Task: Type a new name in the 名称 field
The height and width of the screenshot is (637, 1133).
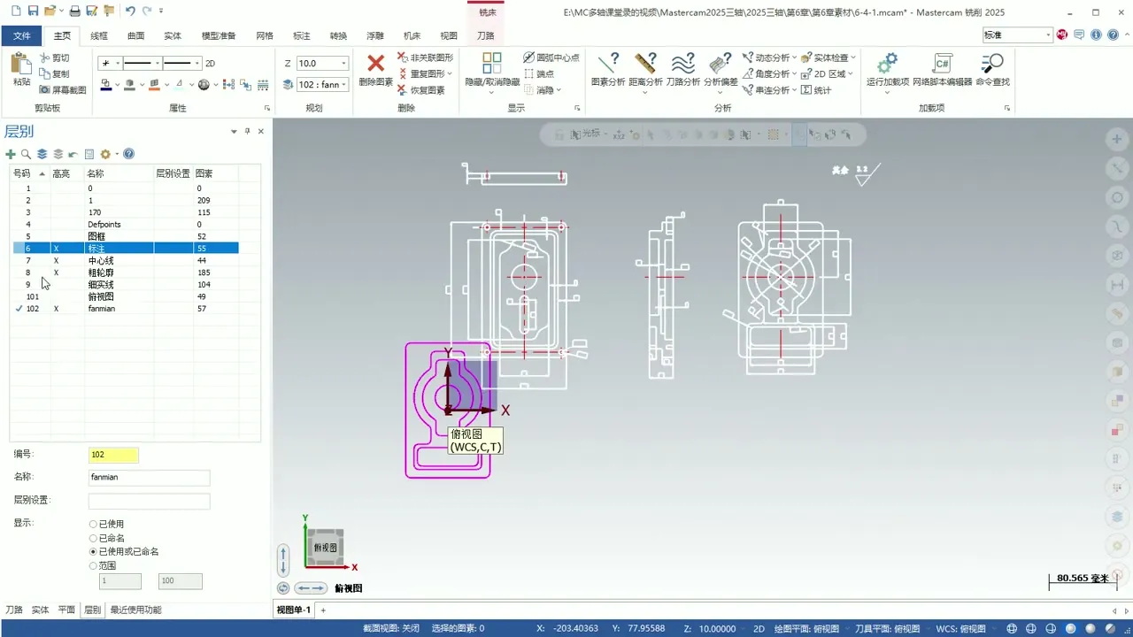Action: tap(148, 477)
